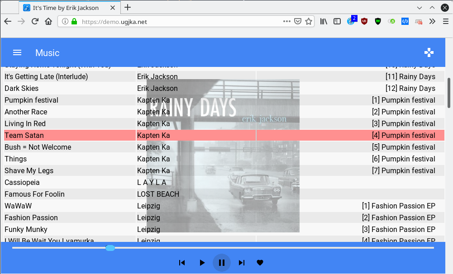453x274 pixels.
Task: Open the Firefox application menu
Action: pyautogui.click(x=445, y=21)
